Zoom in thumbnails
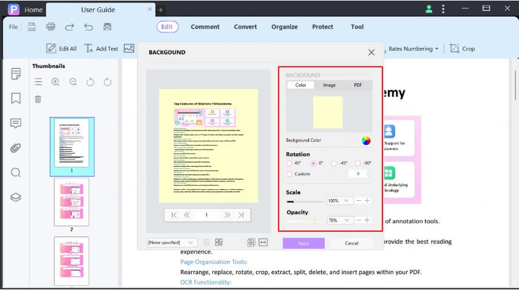 pos(55,82)
